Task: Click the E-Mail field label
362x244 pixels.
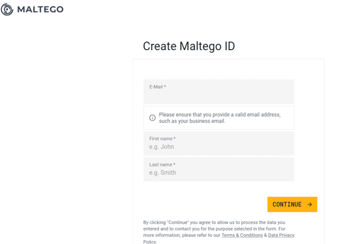Action: (157, 87)
